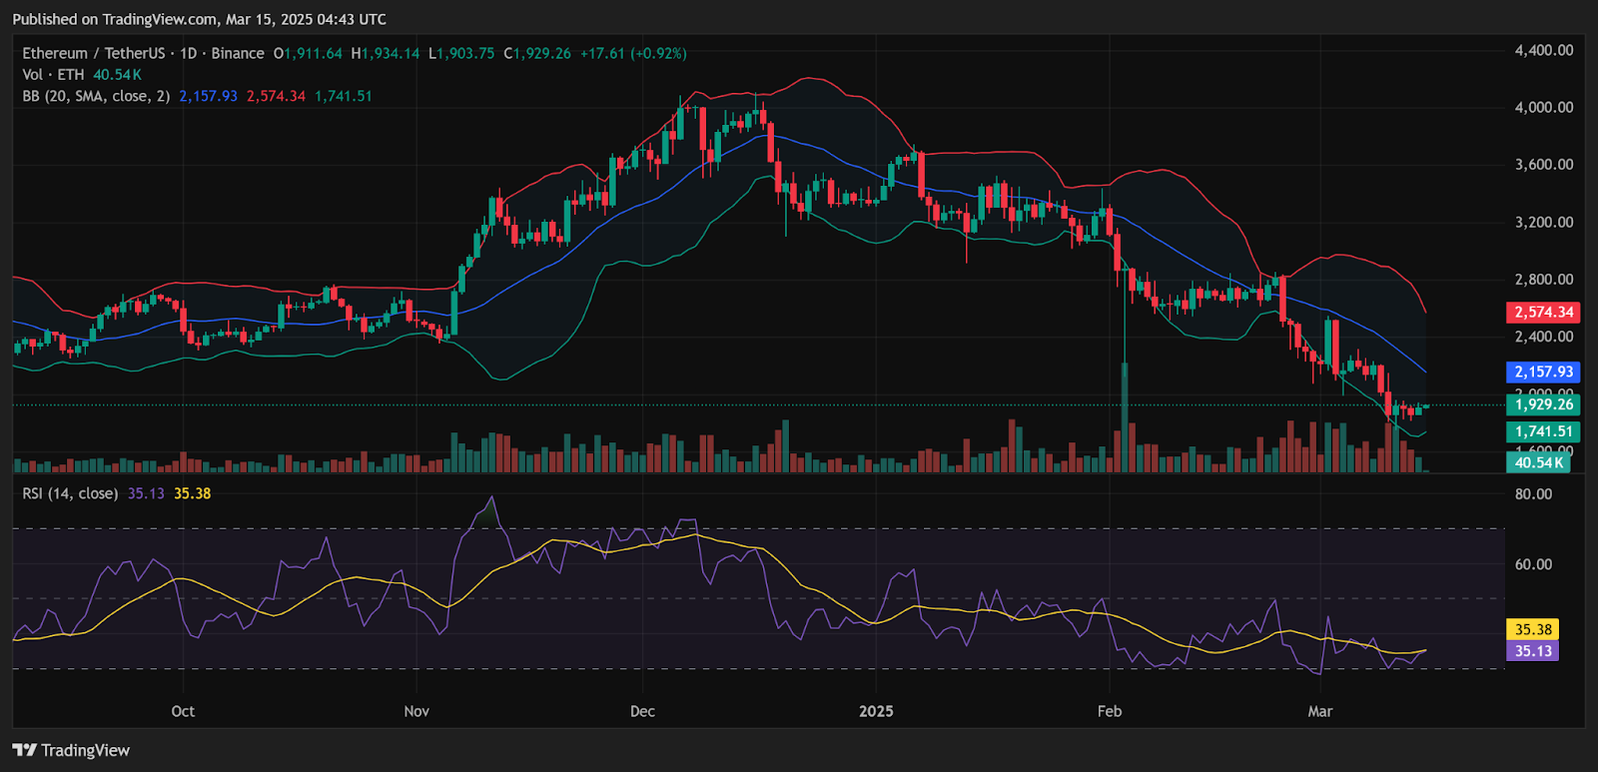
Task: Click the 40.54K volume tag
Action: 1538,462
